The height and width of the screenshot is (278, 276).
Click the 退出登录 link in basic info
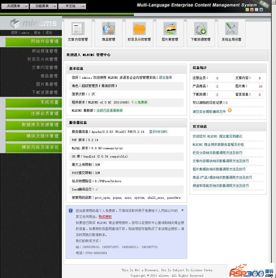[x=165, y=77]
